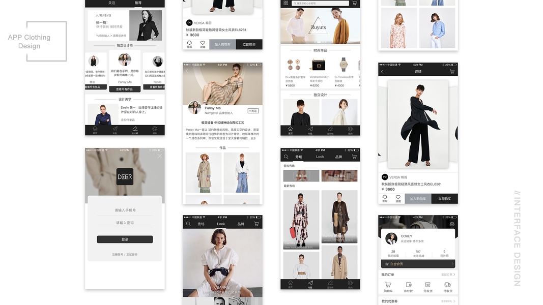Tap 客服 support icon on 详情 screen
This screenshot has height=305, width=543.
385,198
